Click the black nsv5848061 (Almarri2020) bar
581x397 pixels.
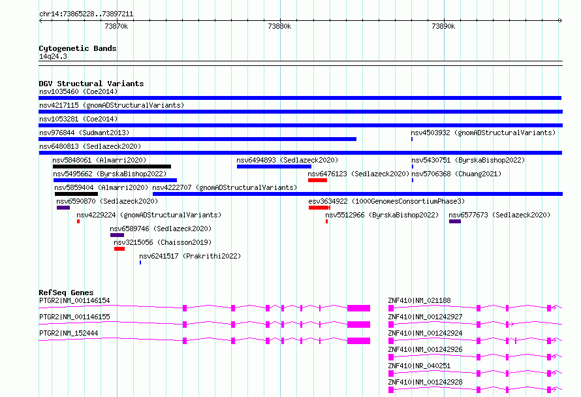(x=112, y=167)
